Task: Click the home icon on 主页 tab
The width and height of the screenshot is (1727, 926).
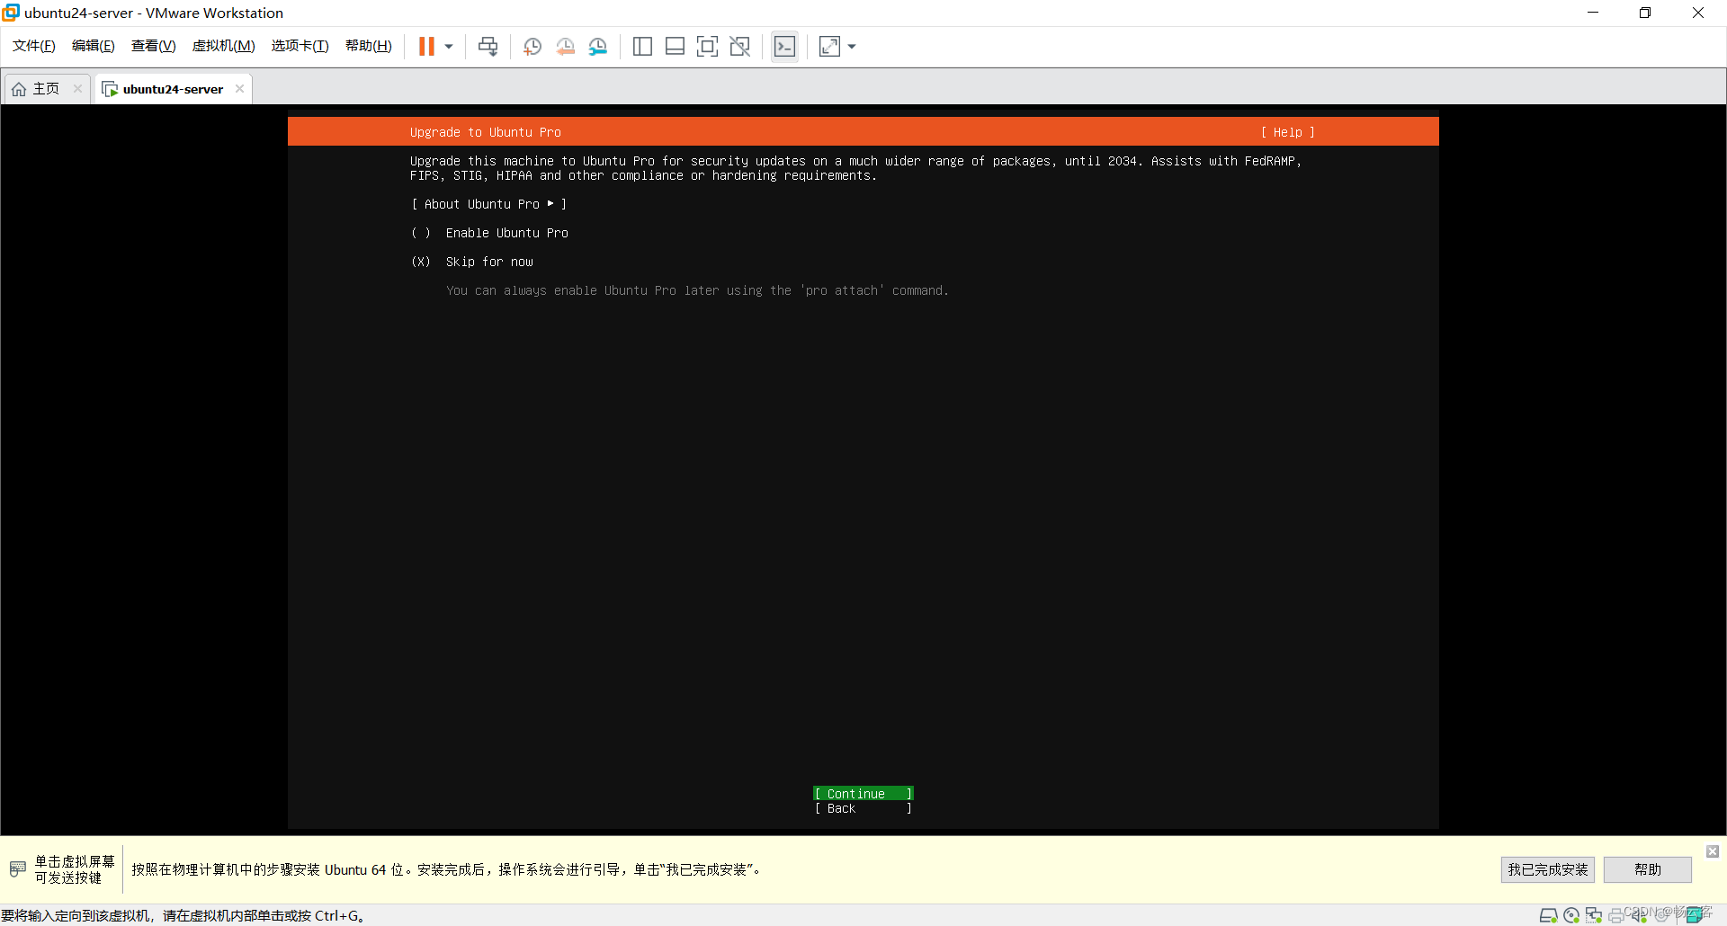Action: pyautogui.click(x=19, y=89)
